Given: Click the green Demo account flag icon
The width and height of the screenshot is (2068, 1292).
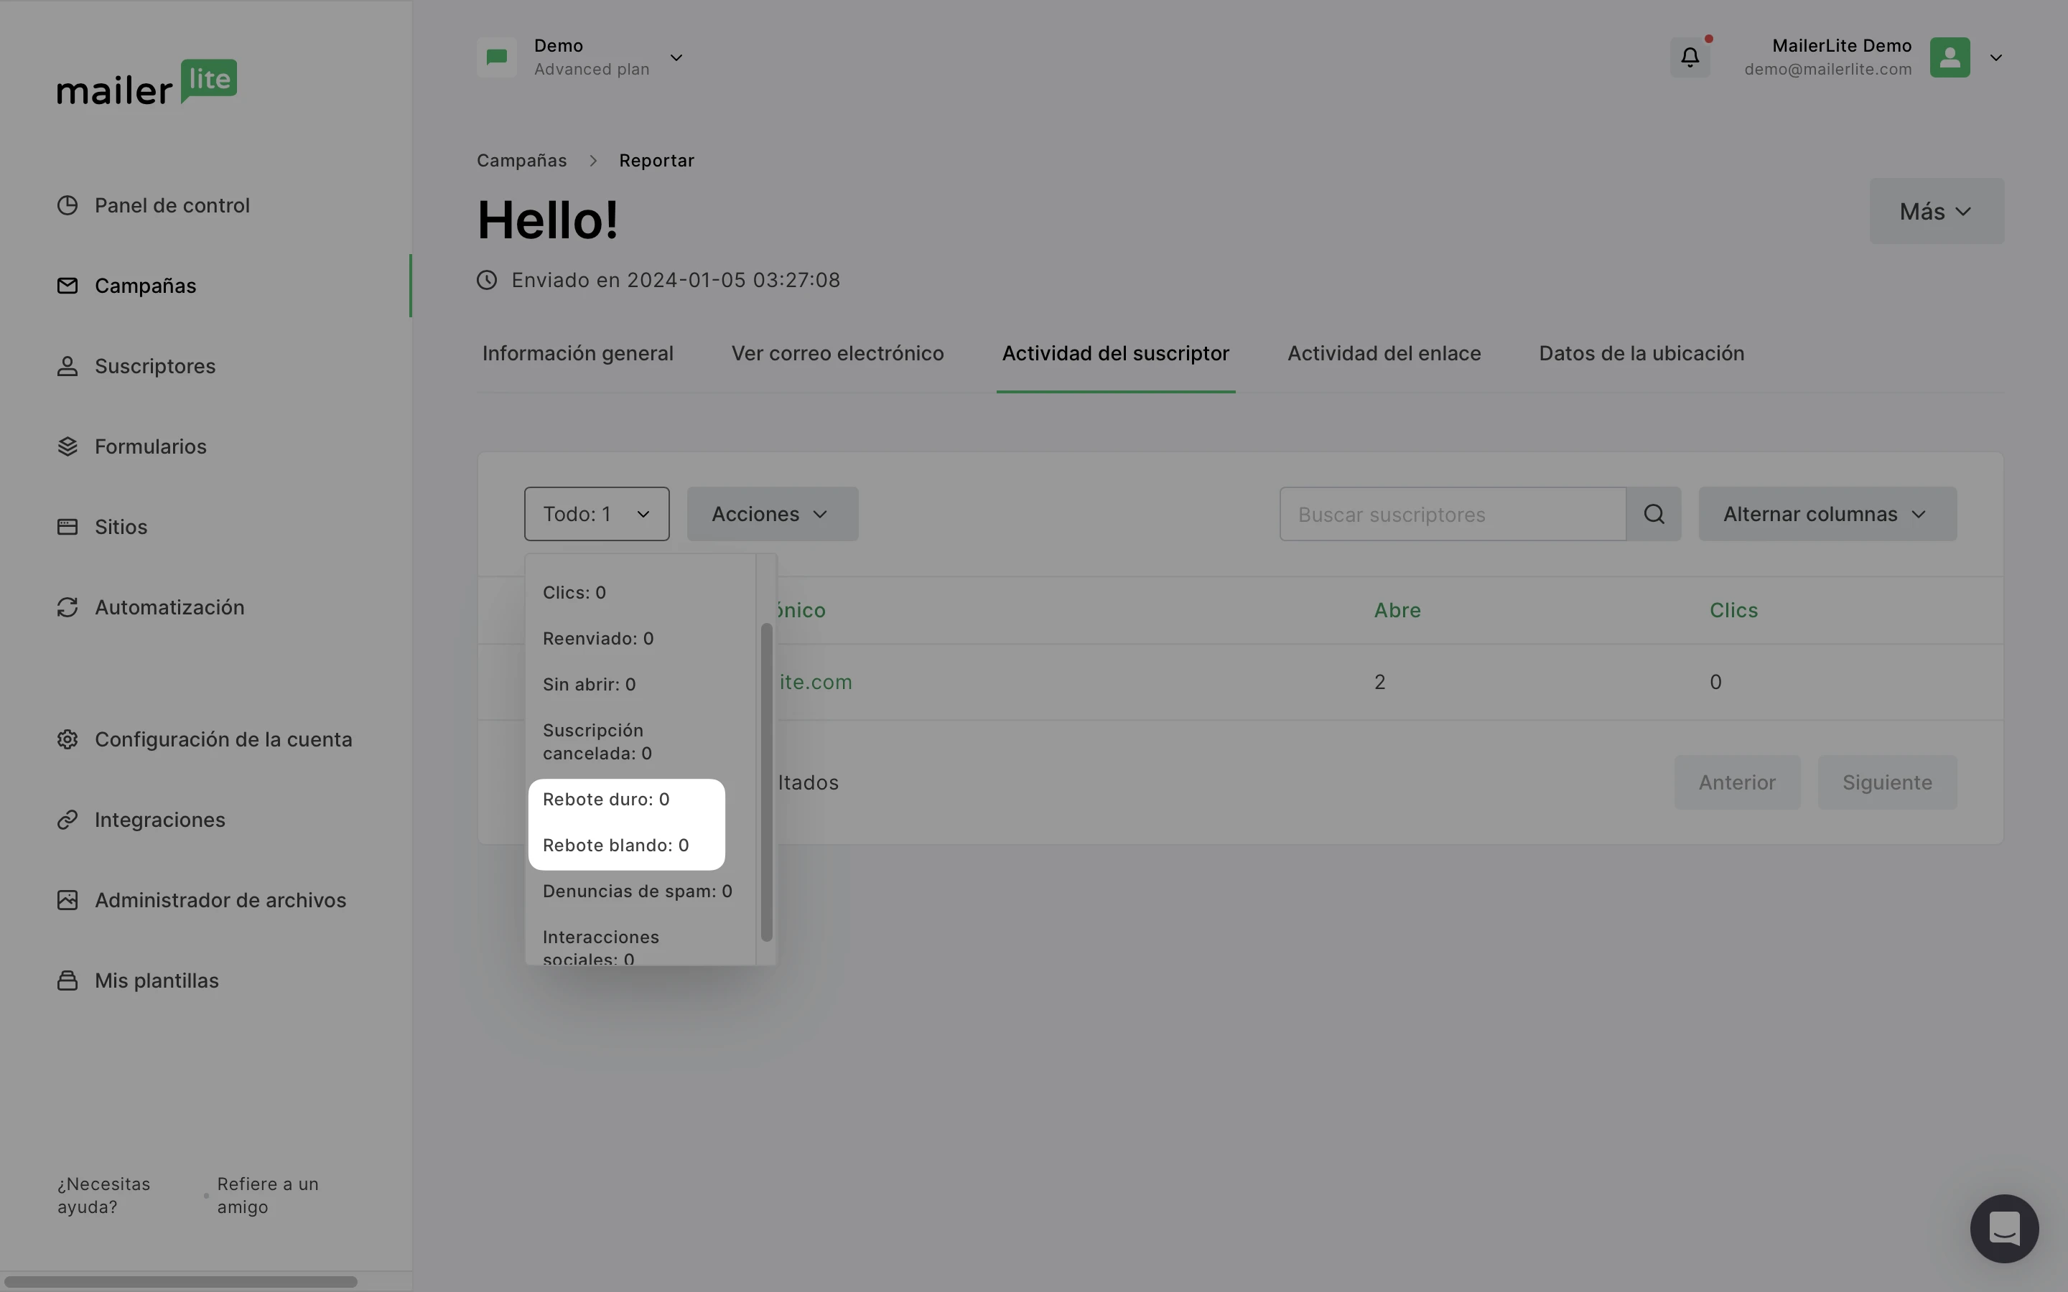Looking at the screenshot, I should [x=496, y=57].
